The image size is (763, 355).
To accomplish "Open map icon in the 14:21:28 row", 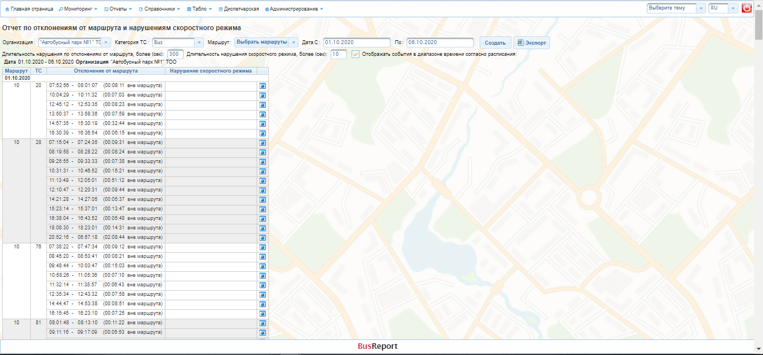I will click(263, 200).
